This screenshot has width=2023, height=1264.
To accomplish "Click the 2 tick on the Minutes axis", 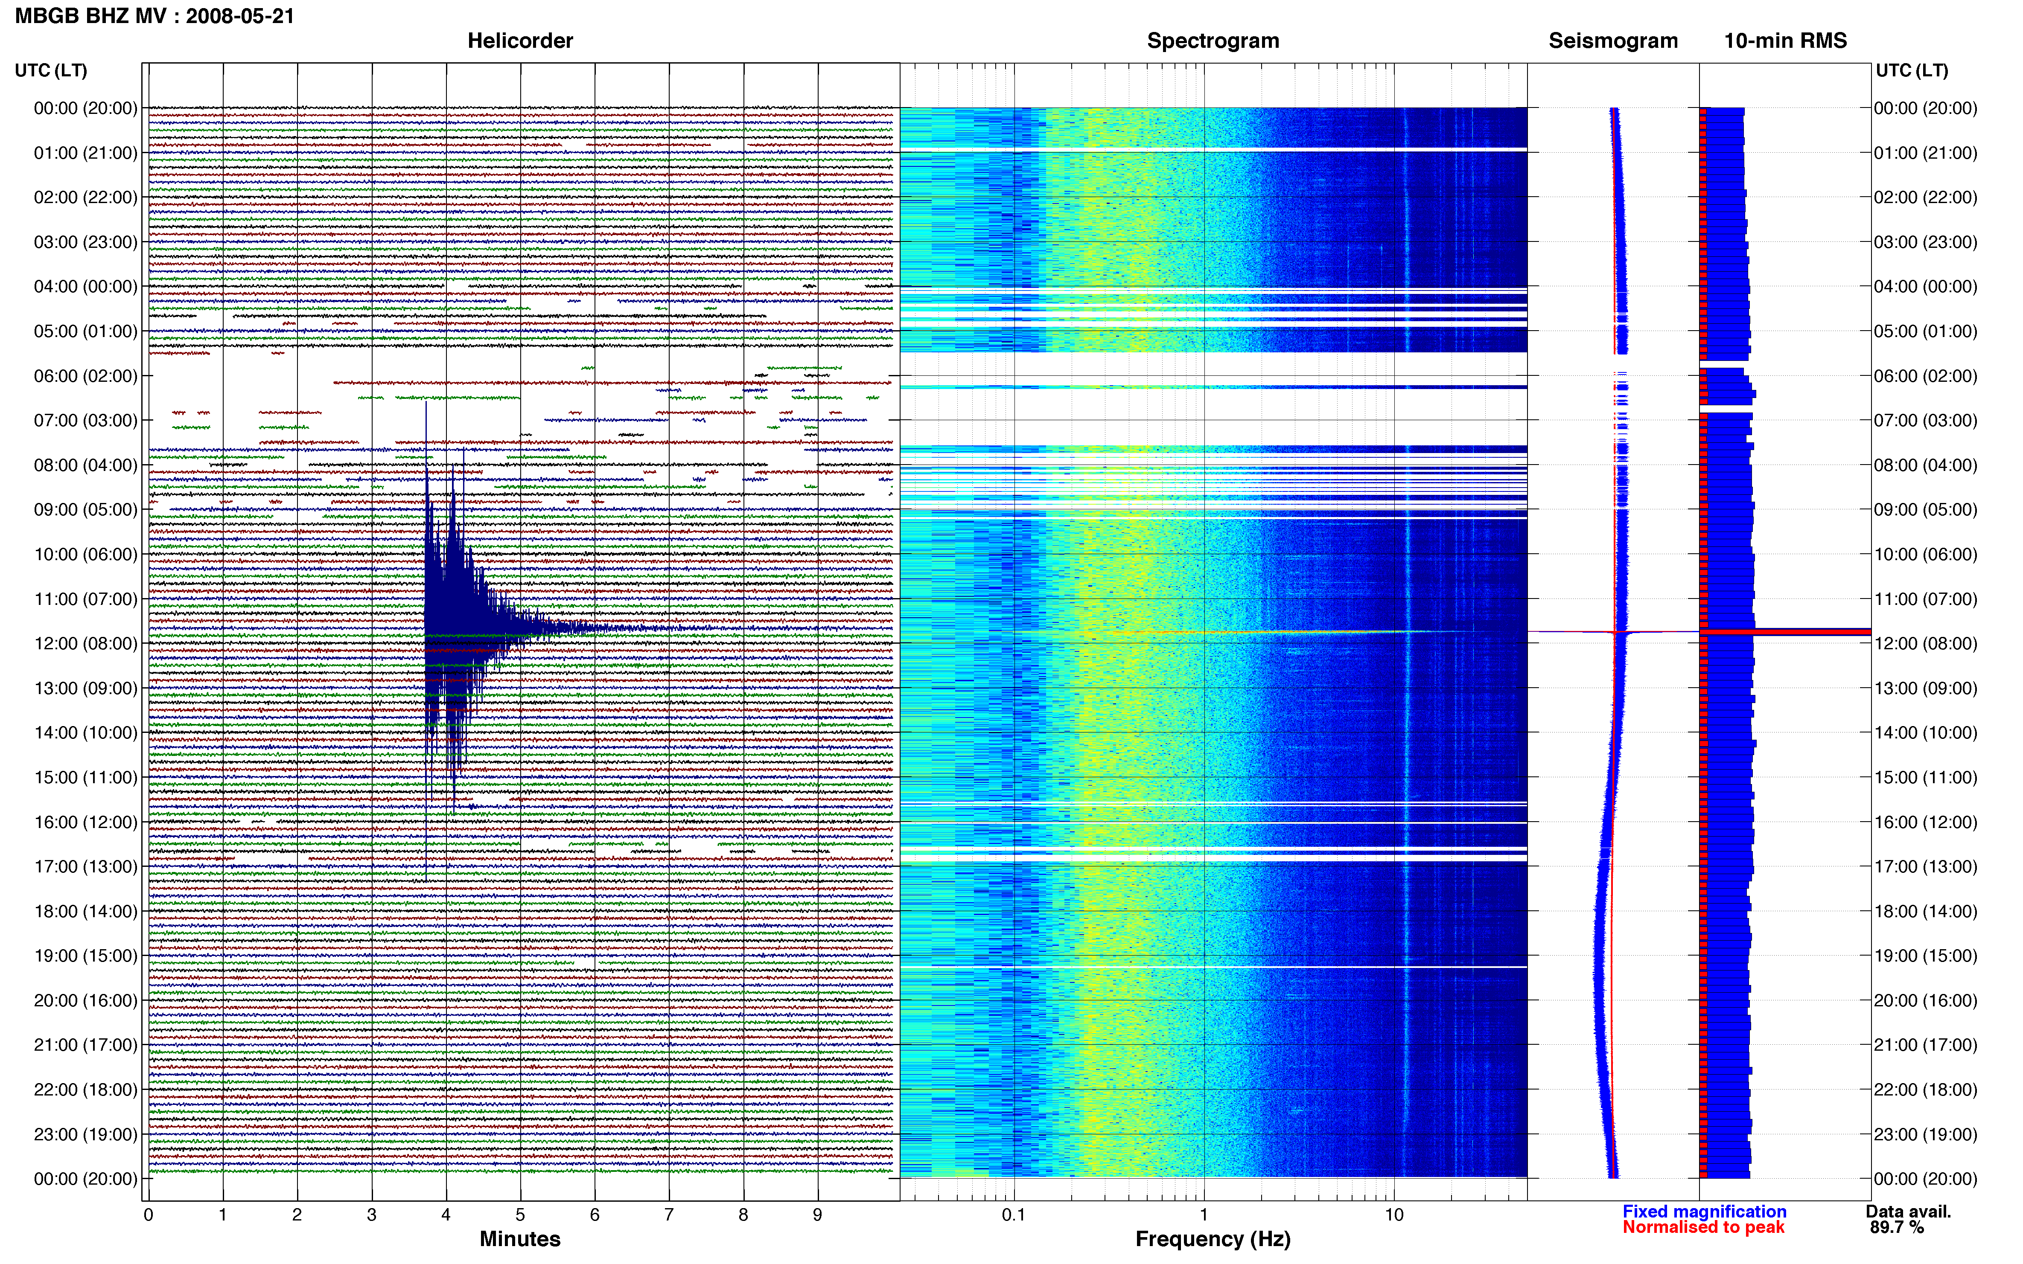I will (297, 1215).
